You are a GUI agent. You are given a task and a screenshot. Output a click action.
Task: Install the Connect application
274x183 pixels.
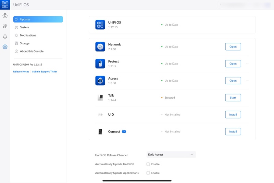(233, 131)
